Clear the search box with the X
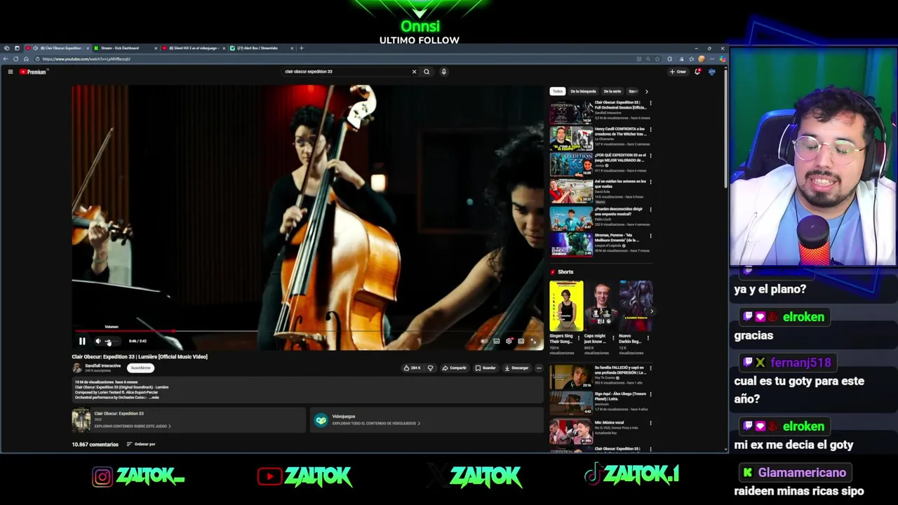Viewport: 898px width, 505px height. point(414,72)
